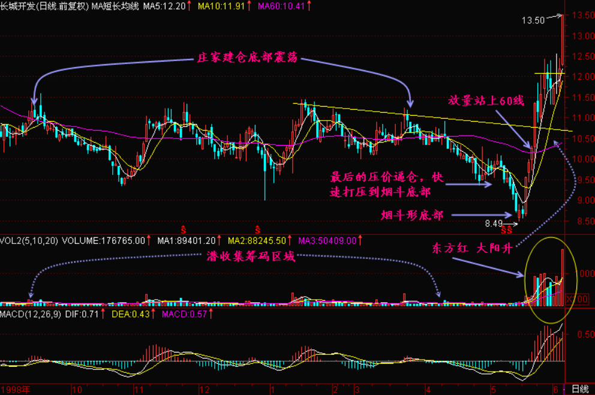
Task: Select the 长城开发(日线.前复权) stock title
Action: 44,6
